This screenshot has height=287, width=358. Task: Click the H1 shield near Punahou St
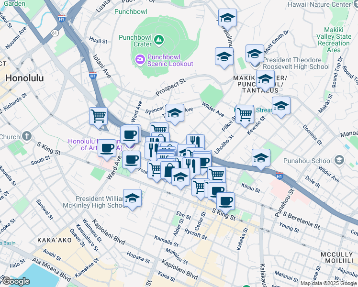pyautogui.click(x=279, y=176)
